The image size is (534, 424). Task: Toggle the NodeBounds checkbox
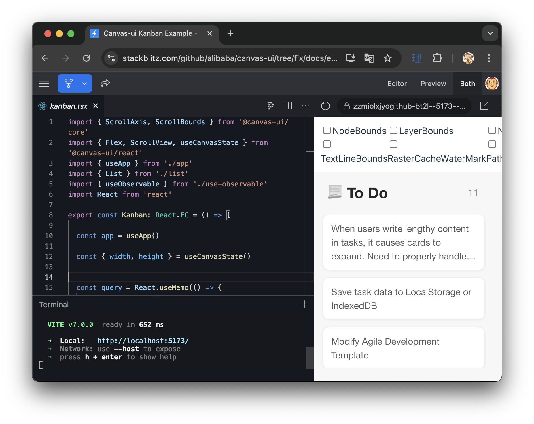coord(327,131)
